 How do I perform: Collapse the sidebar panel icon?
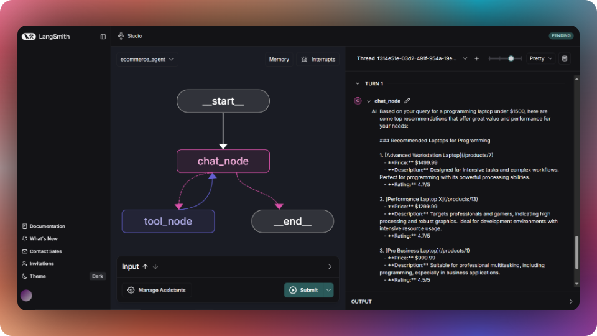coord(103,37)
